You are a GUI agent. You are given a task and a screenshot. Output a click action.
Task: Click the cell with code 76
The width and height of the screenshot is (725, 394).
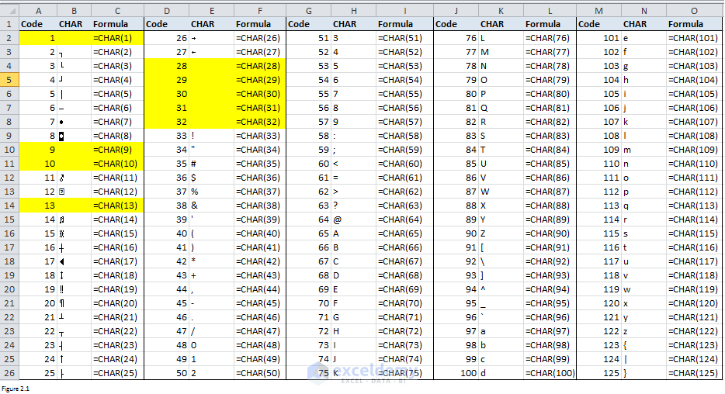click(x=456, y=38)
